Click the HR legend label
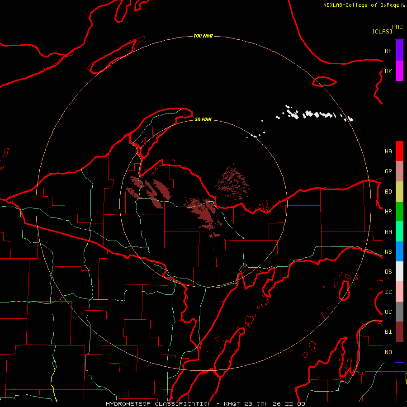 pos(388,212)
